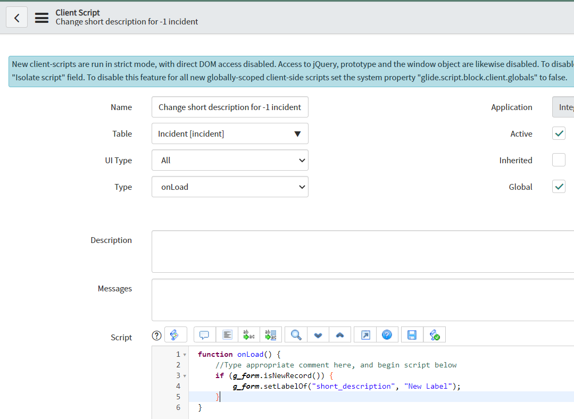Image resolution: width=574 pixels, height=419 pixels.
Task: Uncheck the Global checkbox
Action: coord(559,187)
